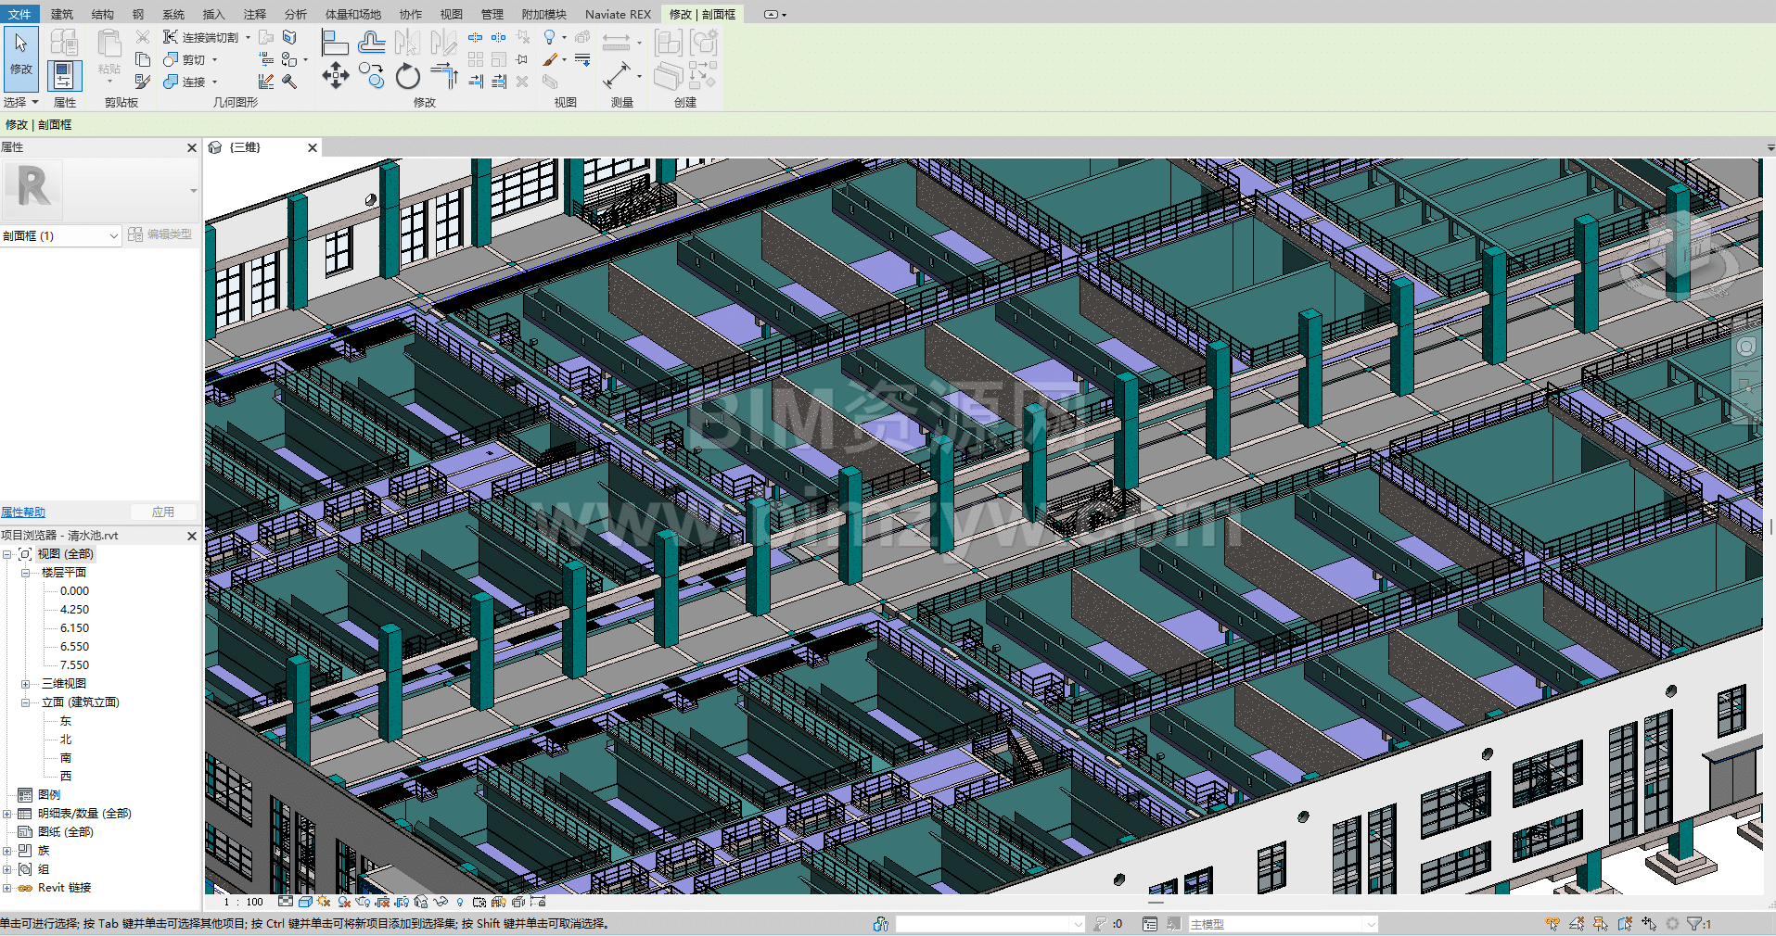Click the Demolish hammer icon
Image resolution: width=1776 pixels, height=936 pixels.
click(x=289, y=82)
